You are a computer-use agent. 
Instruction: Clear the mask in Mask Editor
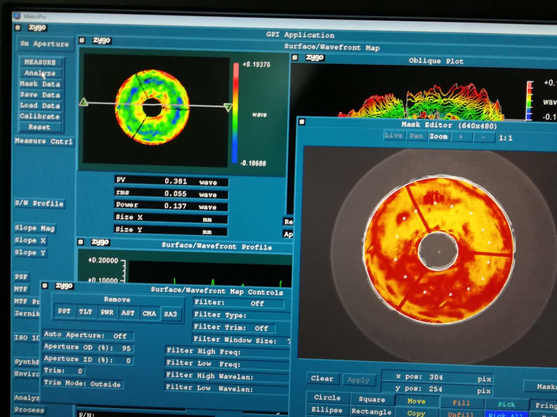coord(323,379)
